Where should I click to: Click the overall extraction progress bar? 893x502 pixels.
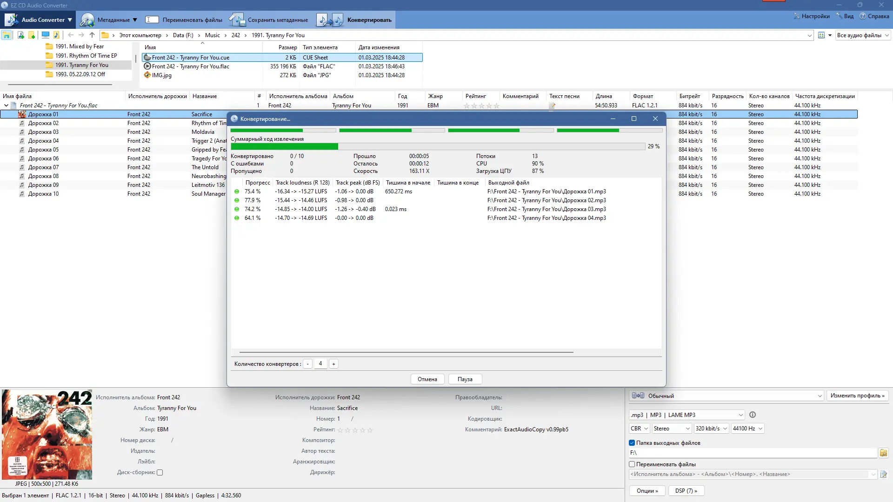(x=437, y=146)
